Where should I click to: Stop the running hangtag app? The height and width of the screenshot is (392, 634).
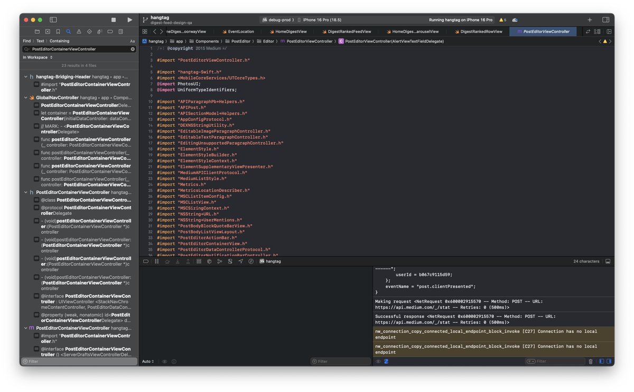(x=114, y=20)
